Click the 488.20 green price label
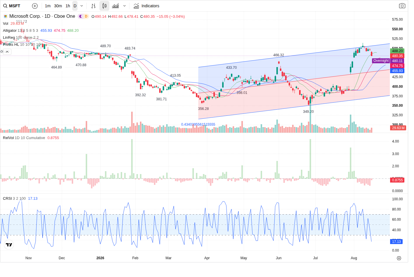The image size is (414, 277). coord(397,51)
